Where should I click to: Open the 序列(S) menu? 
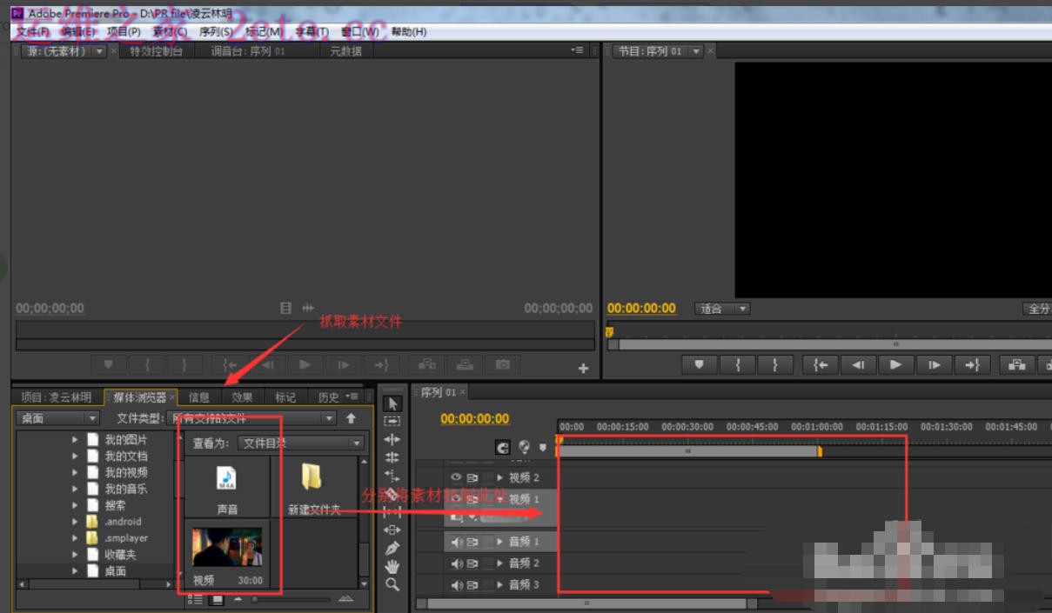216,32
